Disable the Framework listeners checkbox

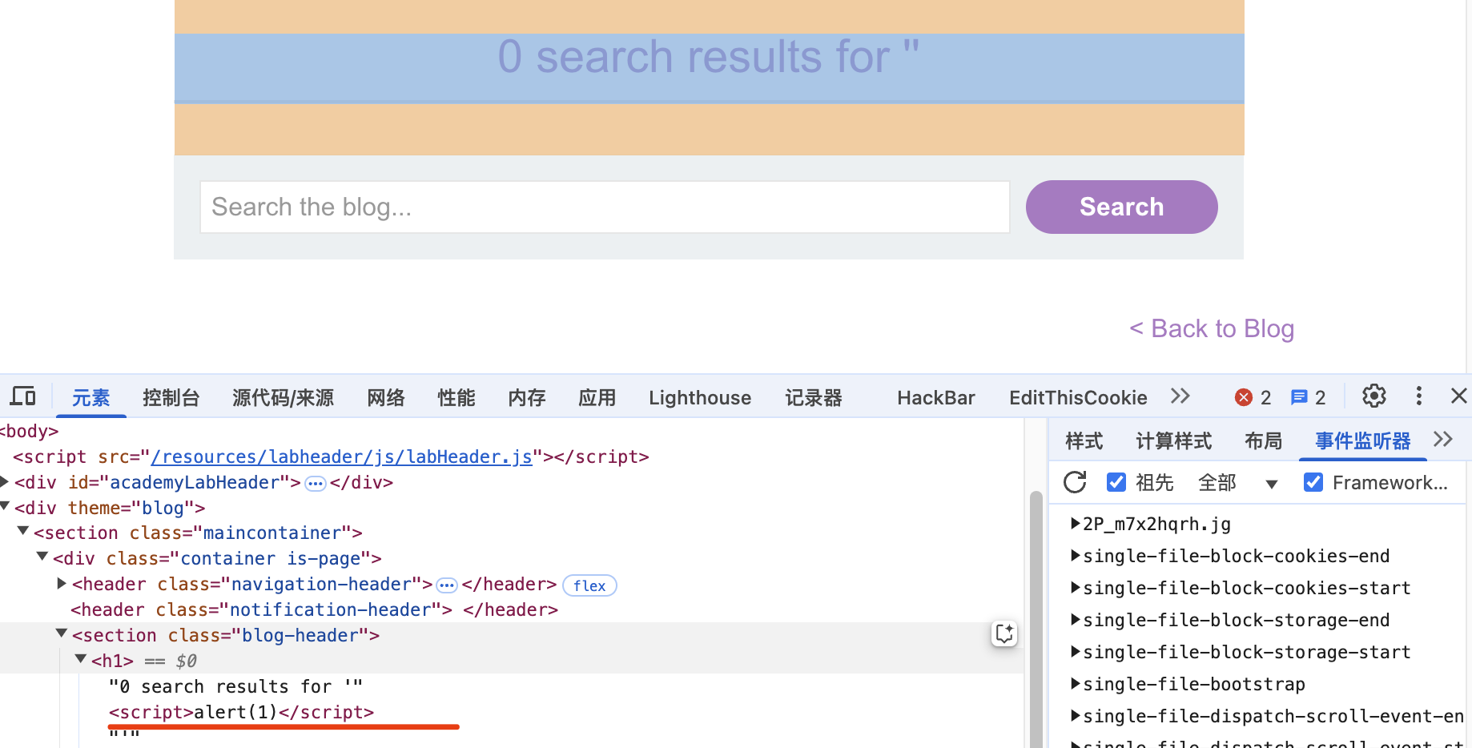(x=1313, y=482)
